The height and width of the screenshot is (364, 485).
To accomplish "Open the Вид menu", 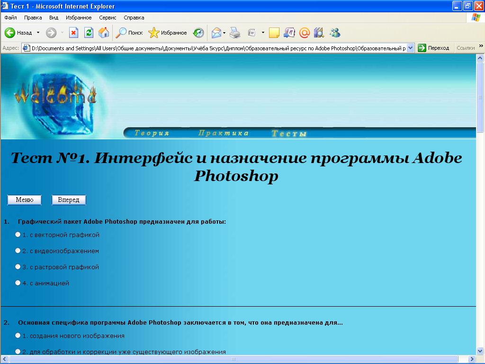I will 54,18.
